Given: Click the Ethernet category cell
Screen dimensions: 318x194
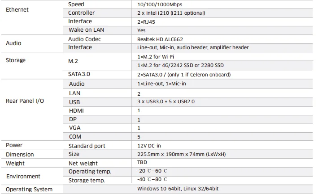Looking at the screenshot, I should pos(17,9).
